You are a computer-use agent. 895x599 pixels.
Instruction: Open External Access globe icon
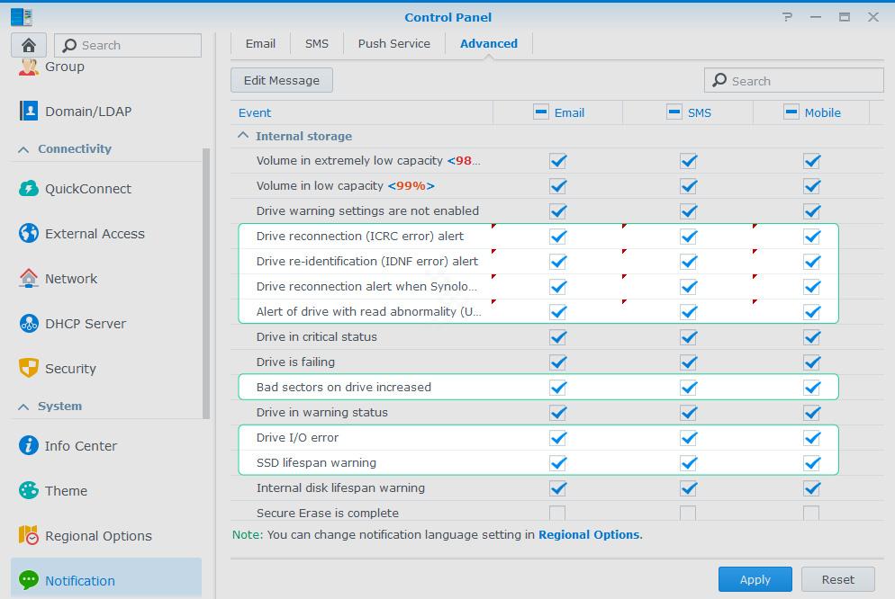tap(29, 234)
